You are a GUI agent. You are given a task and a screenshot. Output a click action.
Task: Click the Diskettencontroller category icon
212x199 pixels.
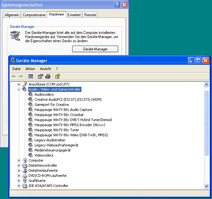coord(25,165)
